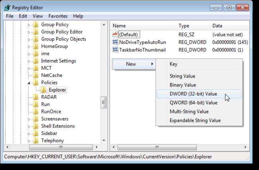Choose QWORD (64-bit) Value from submenu
259x170 pixels.
199,103
